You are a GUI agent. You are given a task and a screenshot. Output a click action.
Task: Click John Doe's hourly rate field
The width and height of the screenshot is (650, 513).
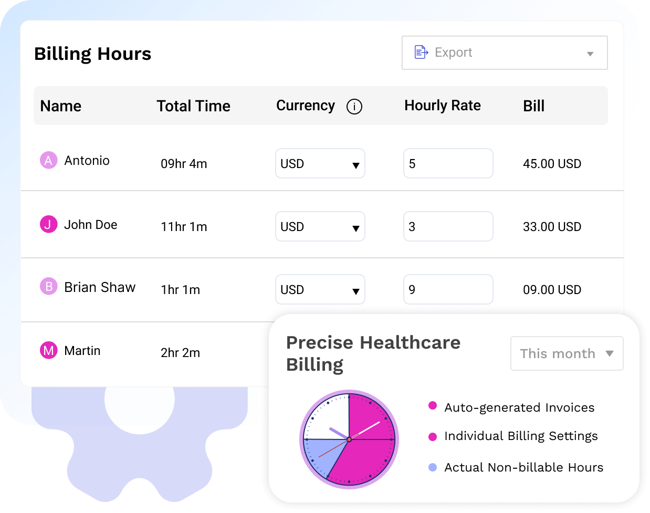point(448,226)
